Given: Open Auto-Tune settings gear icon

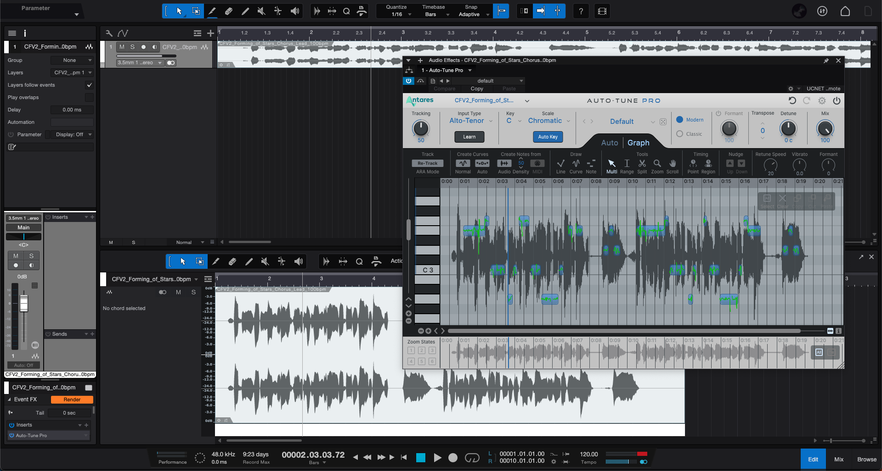Looking at the screenshot, I should [822, 100].
